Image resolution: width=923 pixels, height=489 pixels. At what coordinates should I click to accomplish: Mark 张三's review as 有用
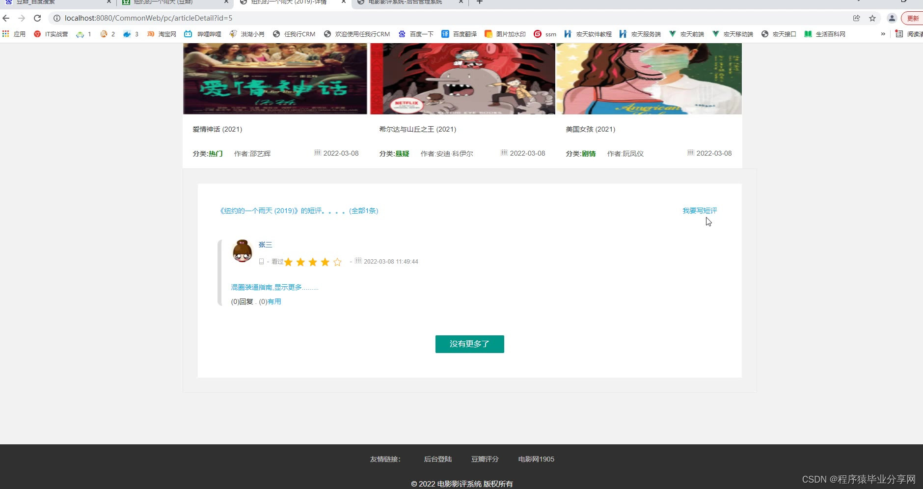[x=274, y=301]
